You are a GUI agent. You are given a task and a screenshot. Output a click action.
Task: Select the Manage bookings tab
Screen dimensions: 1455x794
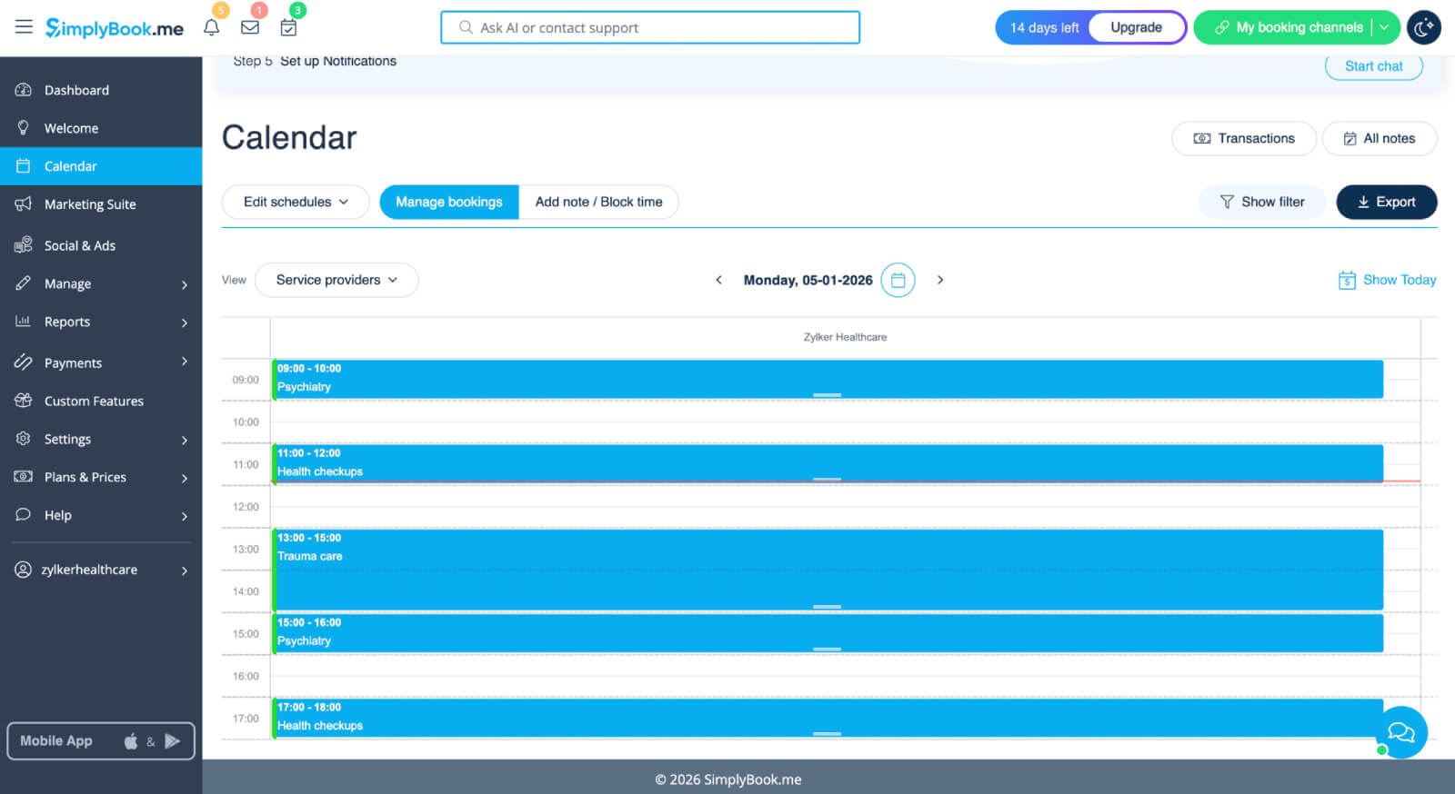click(449, 202)
